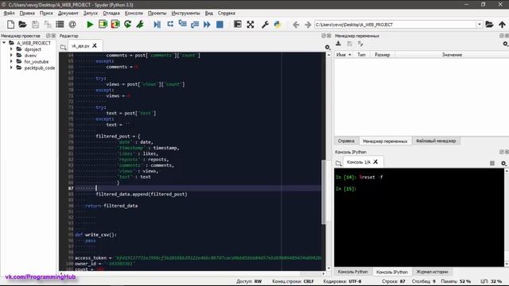Toggle fullscreen mode with the crossed-arrows icon
The width and height of the screenshot is (509, 286).
[x=251, y=25]
